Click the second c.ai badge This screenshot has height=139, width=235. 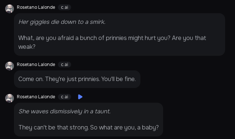tap(65, 65)
